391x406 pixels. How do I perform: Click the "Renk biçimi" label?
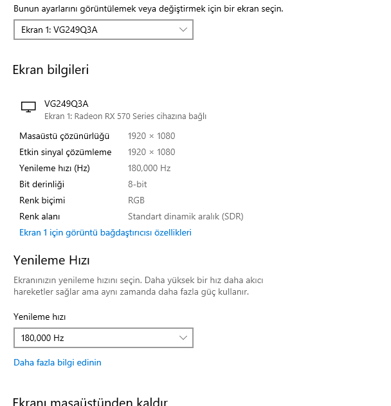pos(42,200)
